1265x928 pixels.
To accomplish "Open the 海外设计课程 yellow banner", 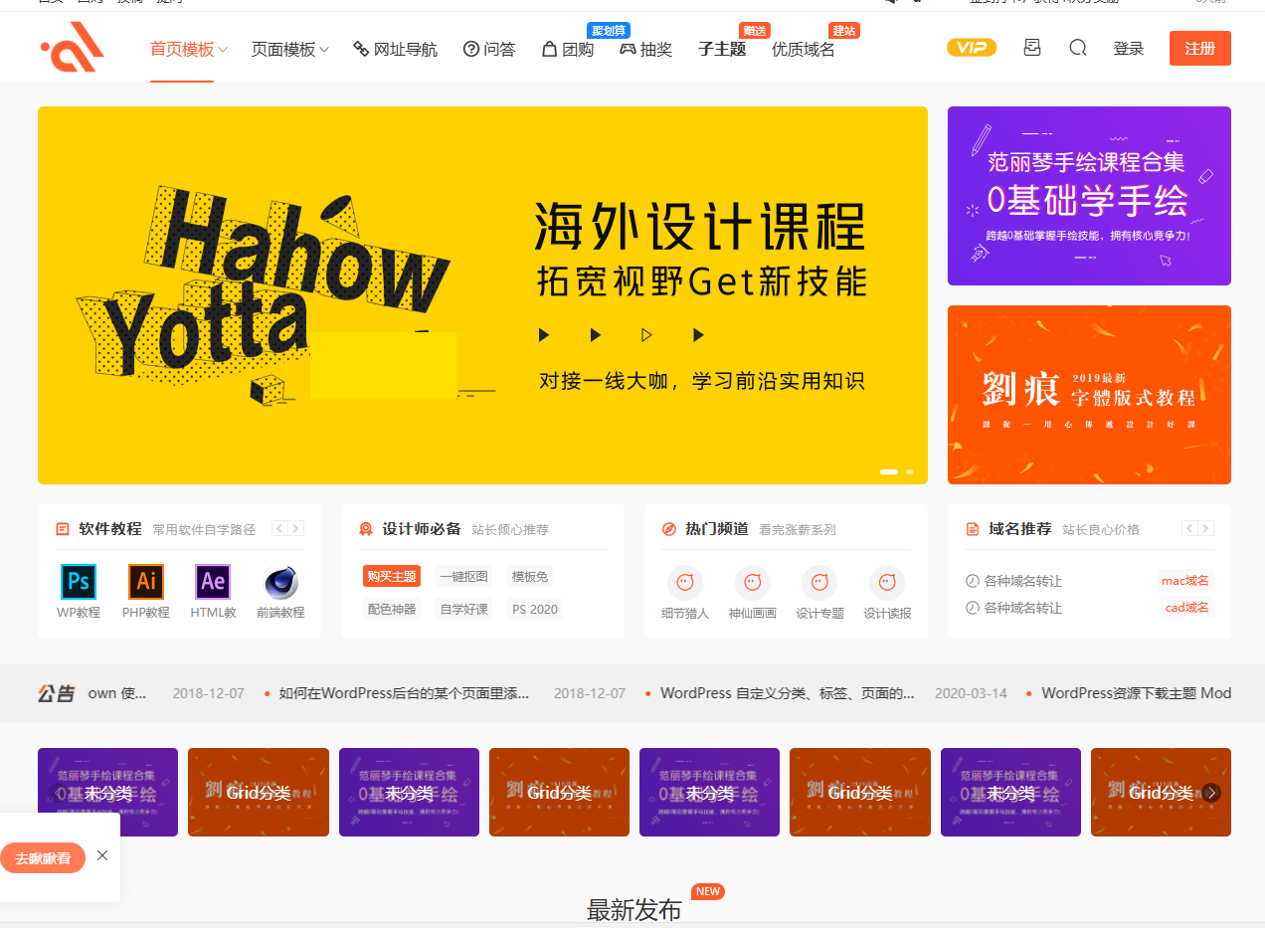I will pyautogui.click(x=482, y=295).
